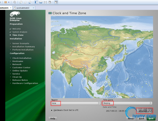Click 'Perform Installation' in the sidebar
Viewport: 158px width, 121px height.
pyautogui.click(x=23, y=50)
